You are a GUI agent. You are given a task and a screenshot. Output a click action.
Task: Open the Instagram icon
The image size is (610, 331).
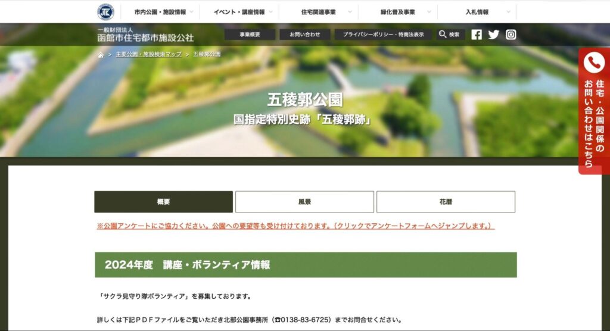tap(511, 35)
